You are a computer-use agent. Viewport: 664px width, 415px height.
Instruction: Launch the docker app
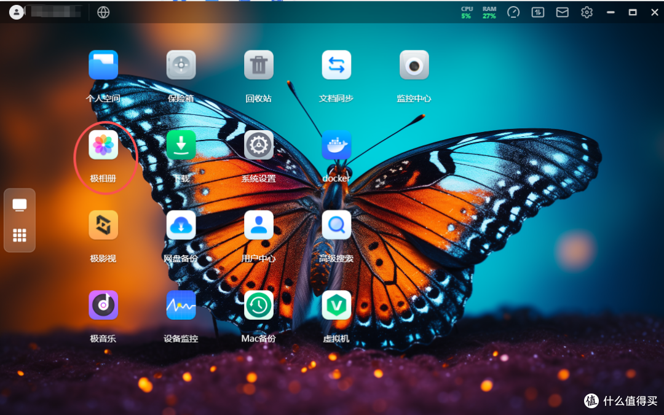(x=336, y=145)
